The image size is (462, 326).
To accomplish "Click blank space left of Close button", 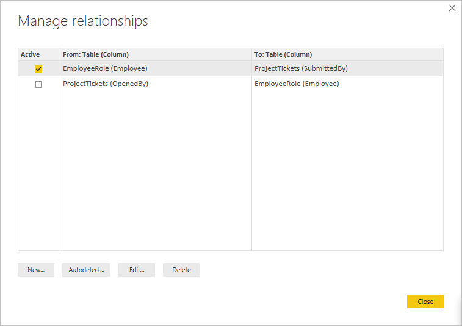I will [305, 302].
